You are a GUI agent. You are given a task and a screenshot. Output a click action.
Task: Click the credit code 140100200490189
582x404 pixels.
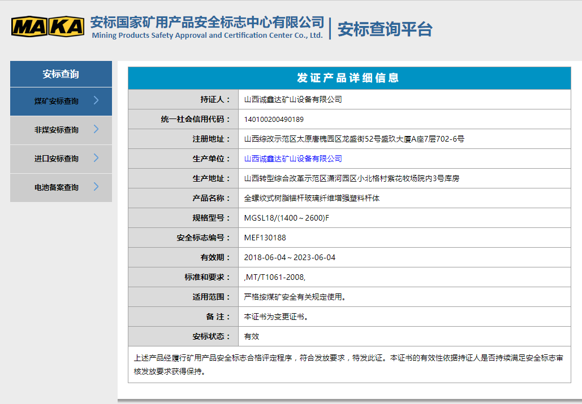(274, 119)
